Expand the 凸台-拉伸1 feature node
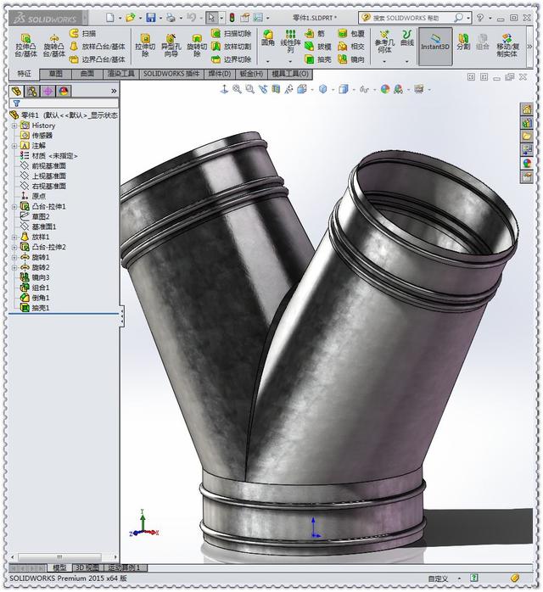This screenshot has height=592, width=543. (x=14, y=206)
